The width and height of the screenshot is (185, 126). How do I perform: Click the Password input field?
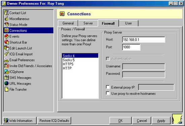[x=144, y=75]
